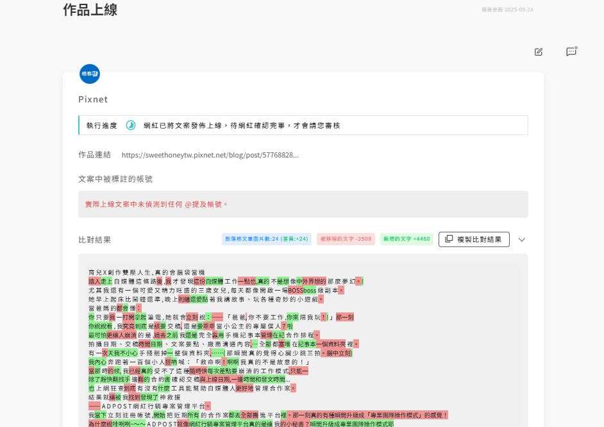This screenshot has width=604, height=427.
Task: Click the 被移除的文字 -2509 badge
Action: tap(346, 239)
